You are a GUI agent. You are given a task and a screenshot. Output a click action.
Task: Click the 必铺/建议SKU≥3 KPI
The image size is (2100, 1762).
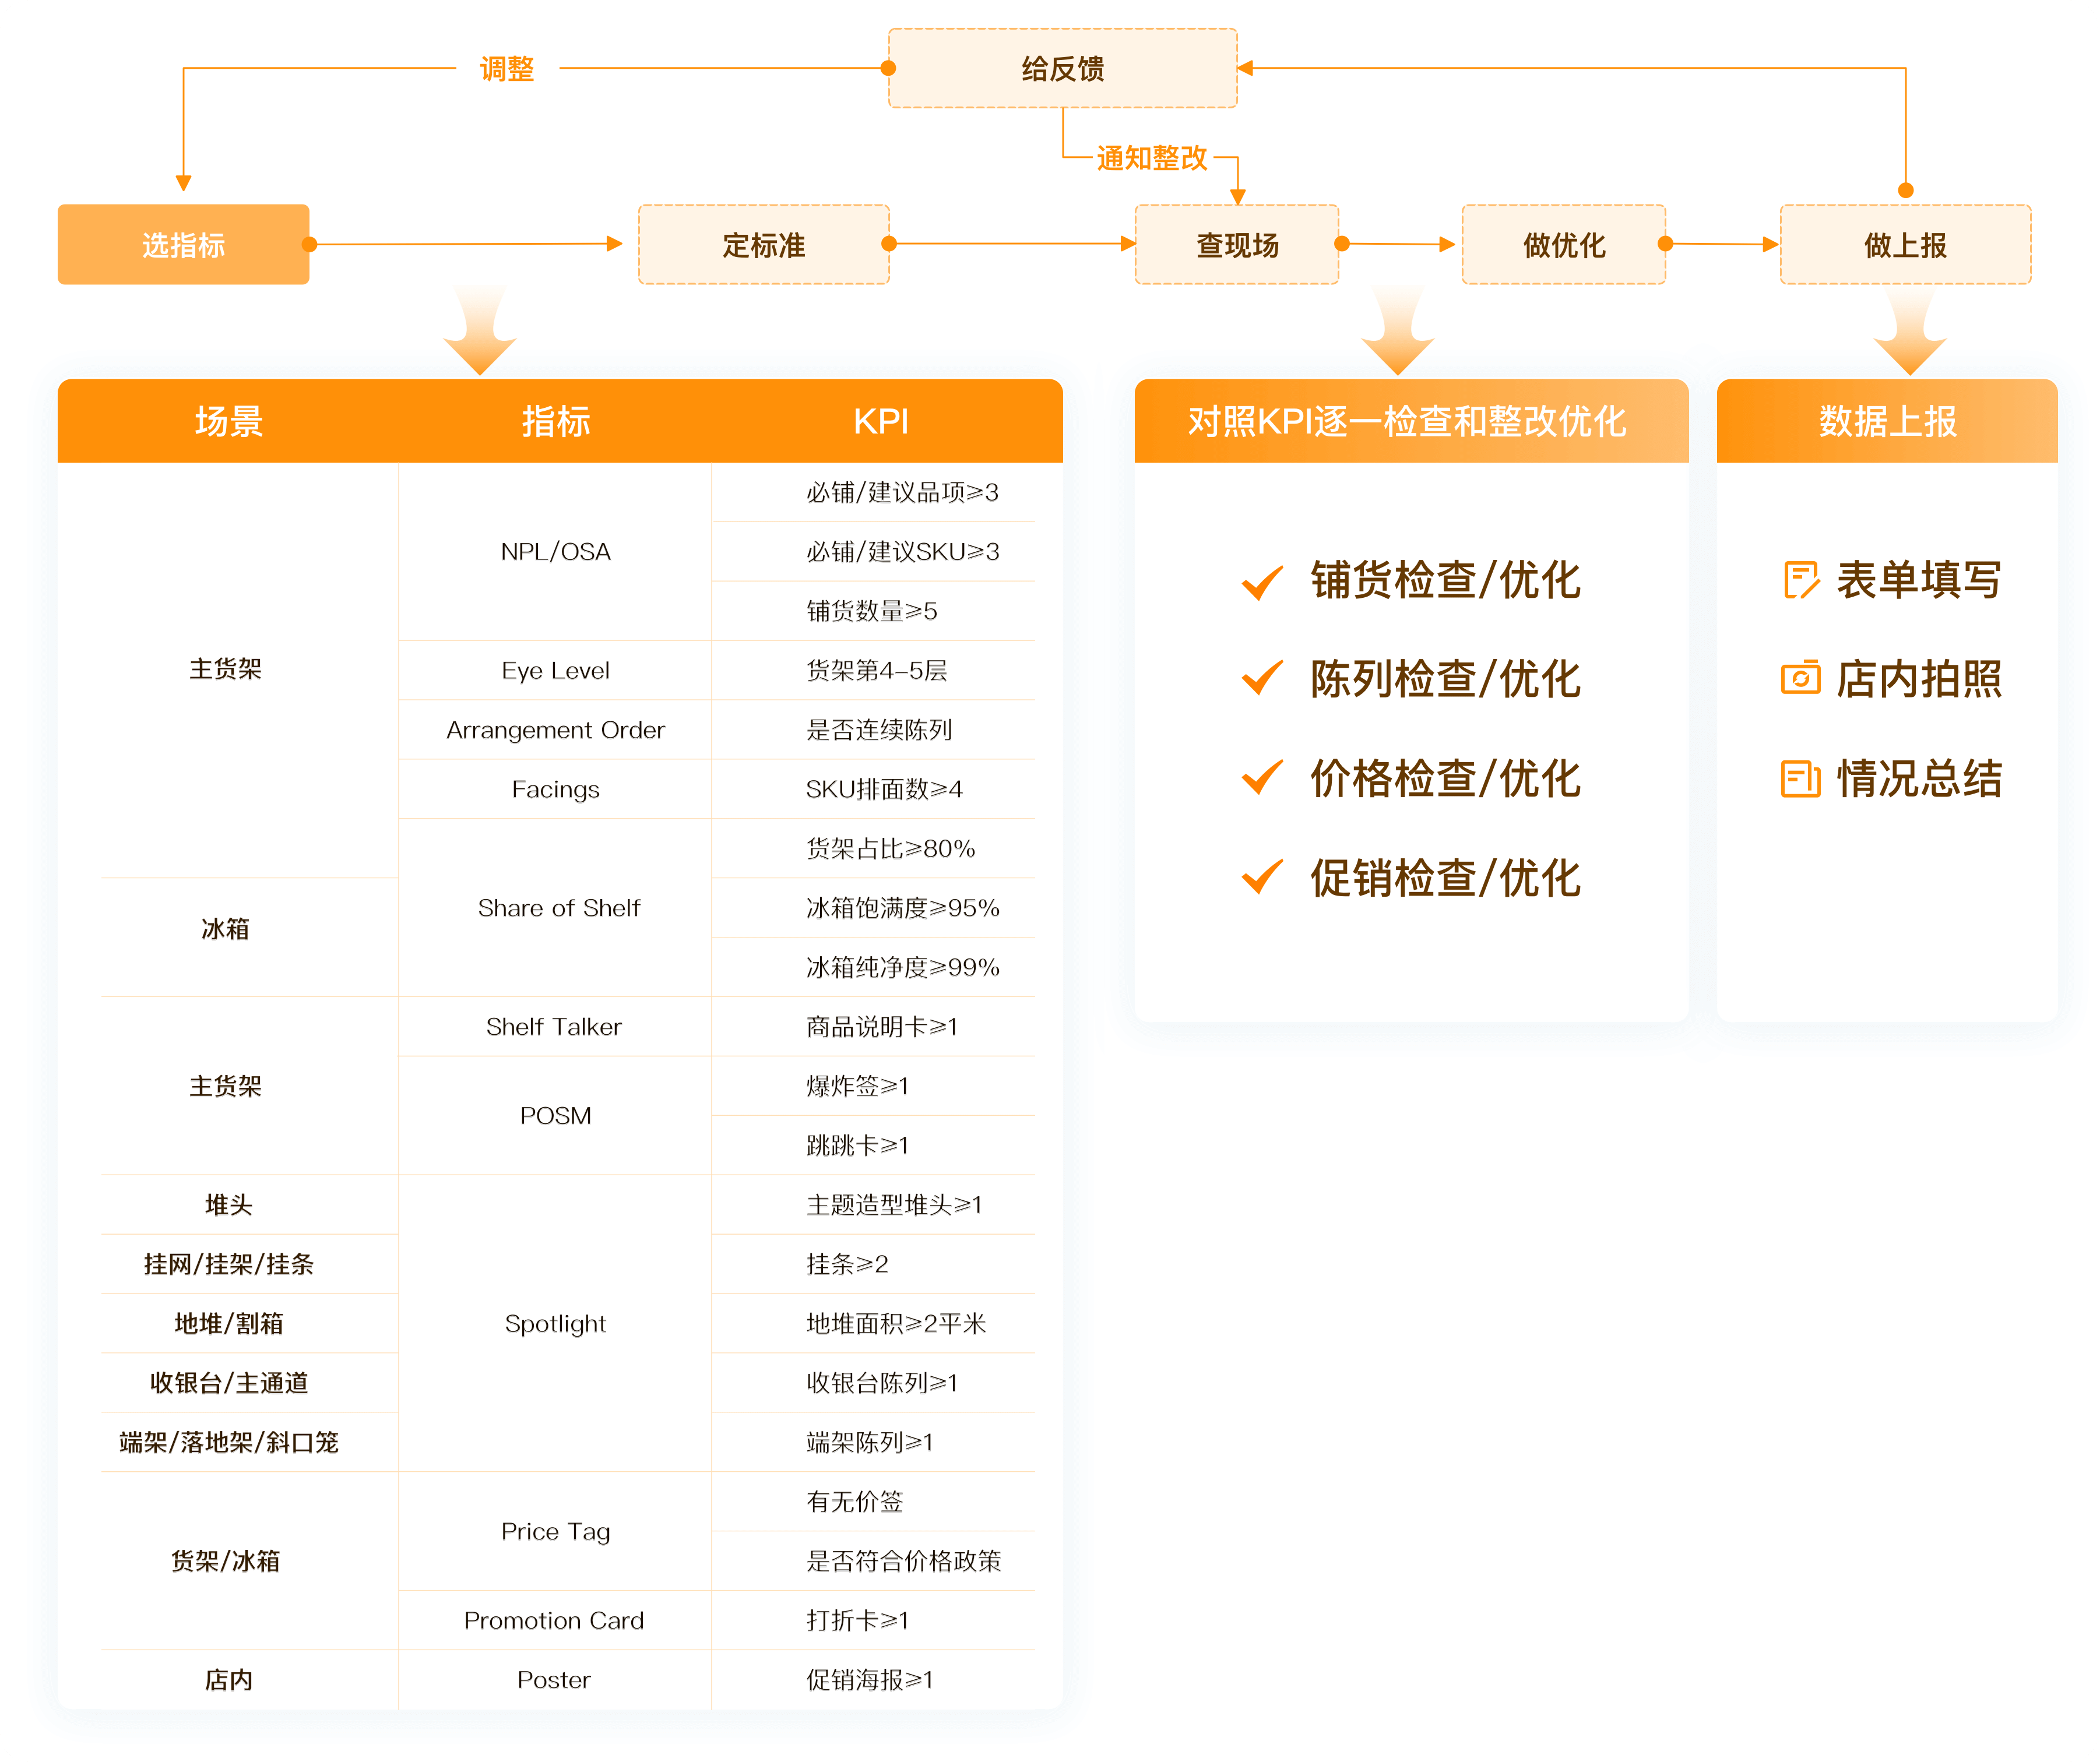[903, 552]
